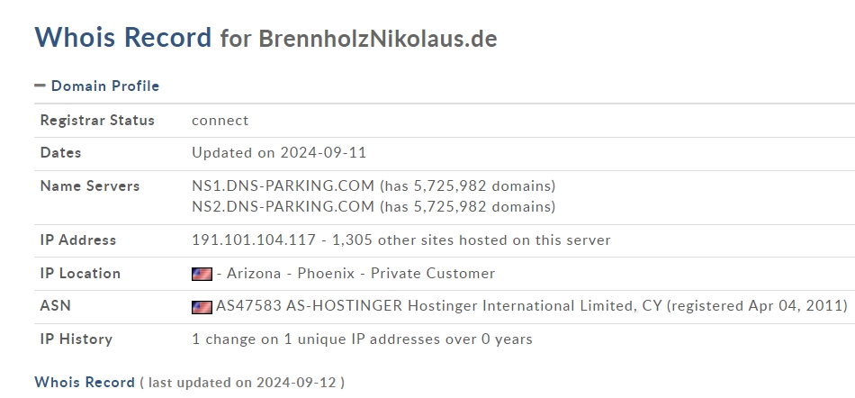The height and width of the screenshot is (398, 855).
Task: Collapse the Domain Profile section
Action: click(40, 86)
